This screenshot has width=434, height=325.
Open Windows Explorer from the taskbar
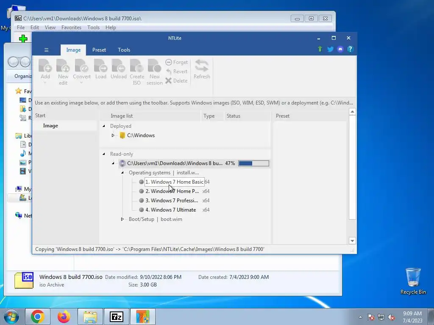[90, 317]
